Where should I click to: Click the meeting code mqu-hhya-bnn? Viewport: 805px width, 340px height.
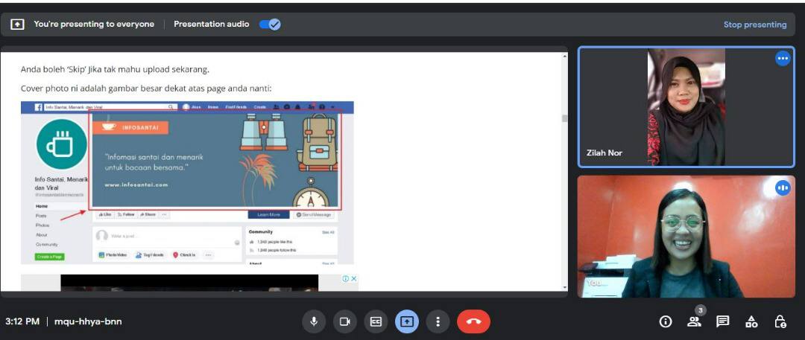pyautogui.click(x=88, y=321)
